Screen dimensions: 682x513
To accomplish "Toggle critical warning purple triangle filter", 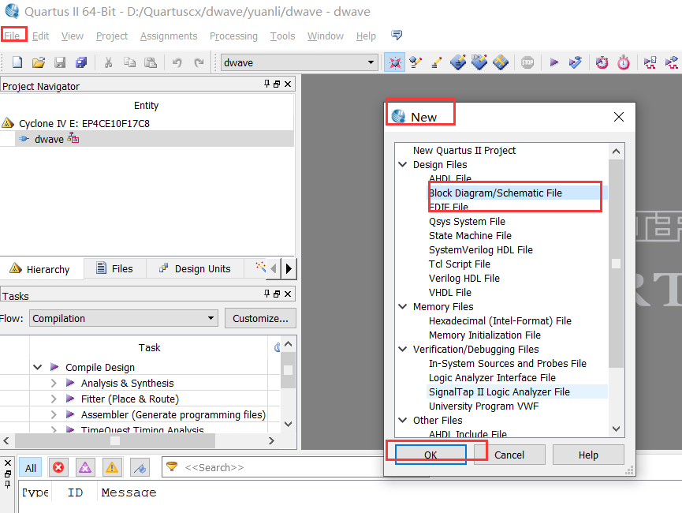I will point(85,467).
